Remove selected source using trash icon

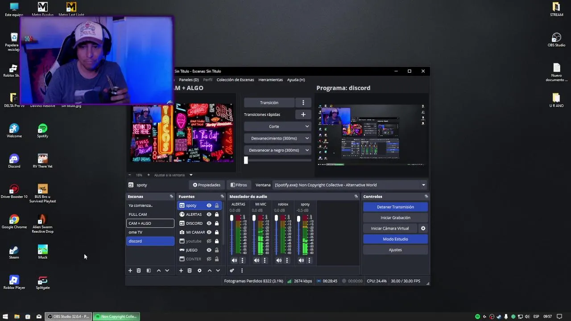pos(190,271)
